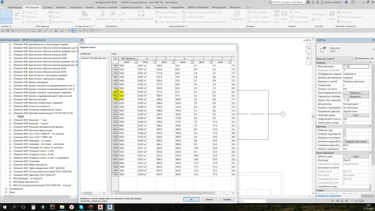Click the Соединение connection tool
Screen dimensions: 375x211
85,16
